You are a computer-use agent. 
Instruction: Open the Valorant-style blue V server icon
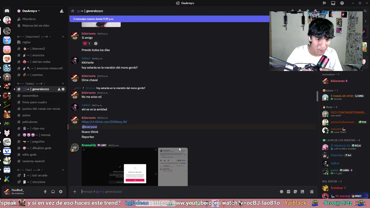click(x=7, y=151)
